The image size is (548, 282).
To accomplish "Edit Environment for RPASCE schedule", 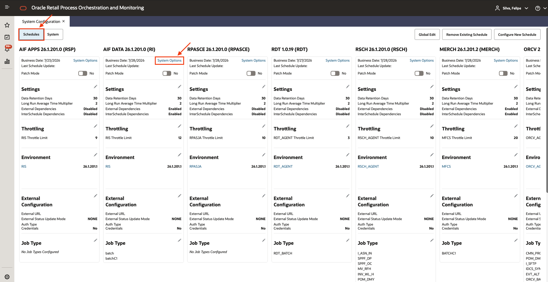I will (x=264, y=155).
